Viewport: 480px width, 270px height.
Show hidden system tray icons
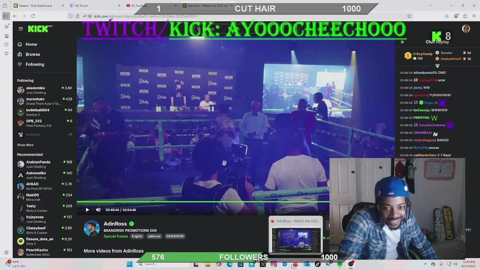[x=425, y=264]
